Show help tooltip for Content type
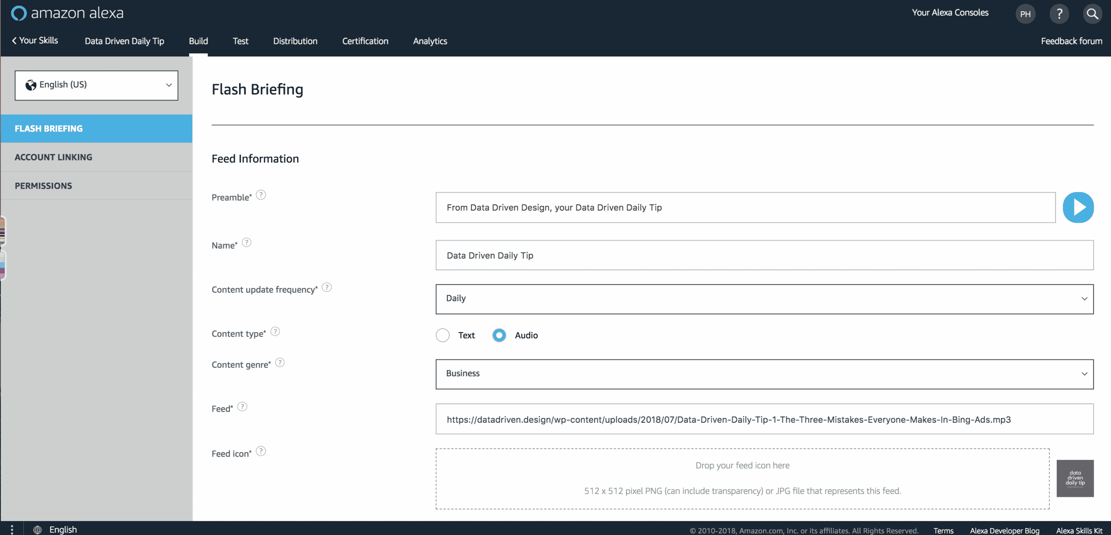This screenshot has width=1111, height=535. 275,332
